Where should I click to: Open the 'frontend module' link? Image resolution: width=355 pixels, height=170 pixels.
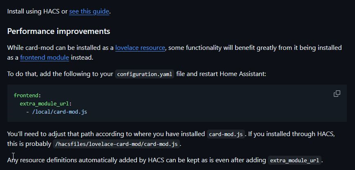click(x=45, y=58)
